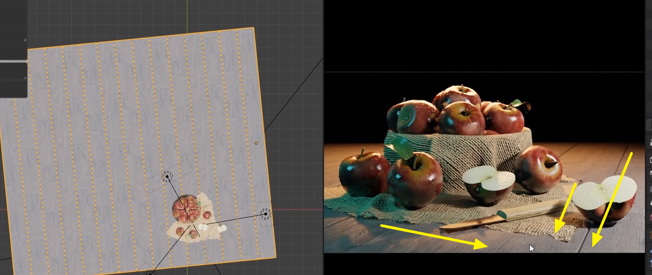Select the apple basket object in the viewport
The width and height of the screenshot is (652, 275).
[x=186, y=209]
